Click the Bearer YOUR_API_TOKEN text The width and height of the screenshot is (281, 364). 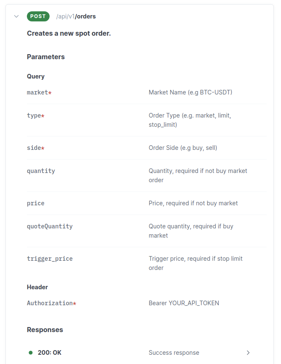coord(184,303)
